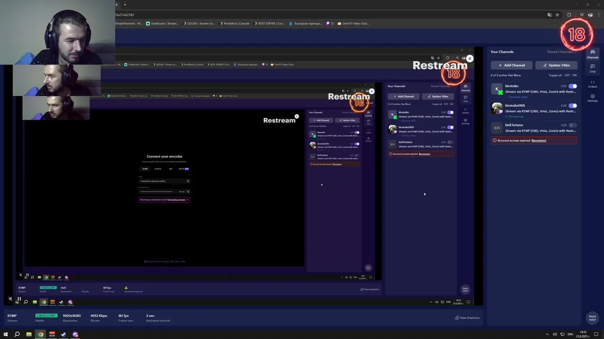Mute the stream preview player
The width and height of the screenshot is (604, 339).
point(10,299)
